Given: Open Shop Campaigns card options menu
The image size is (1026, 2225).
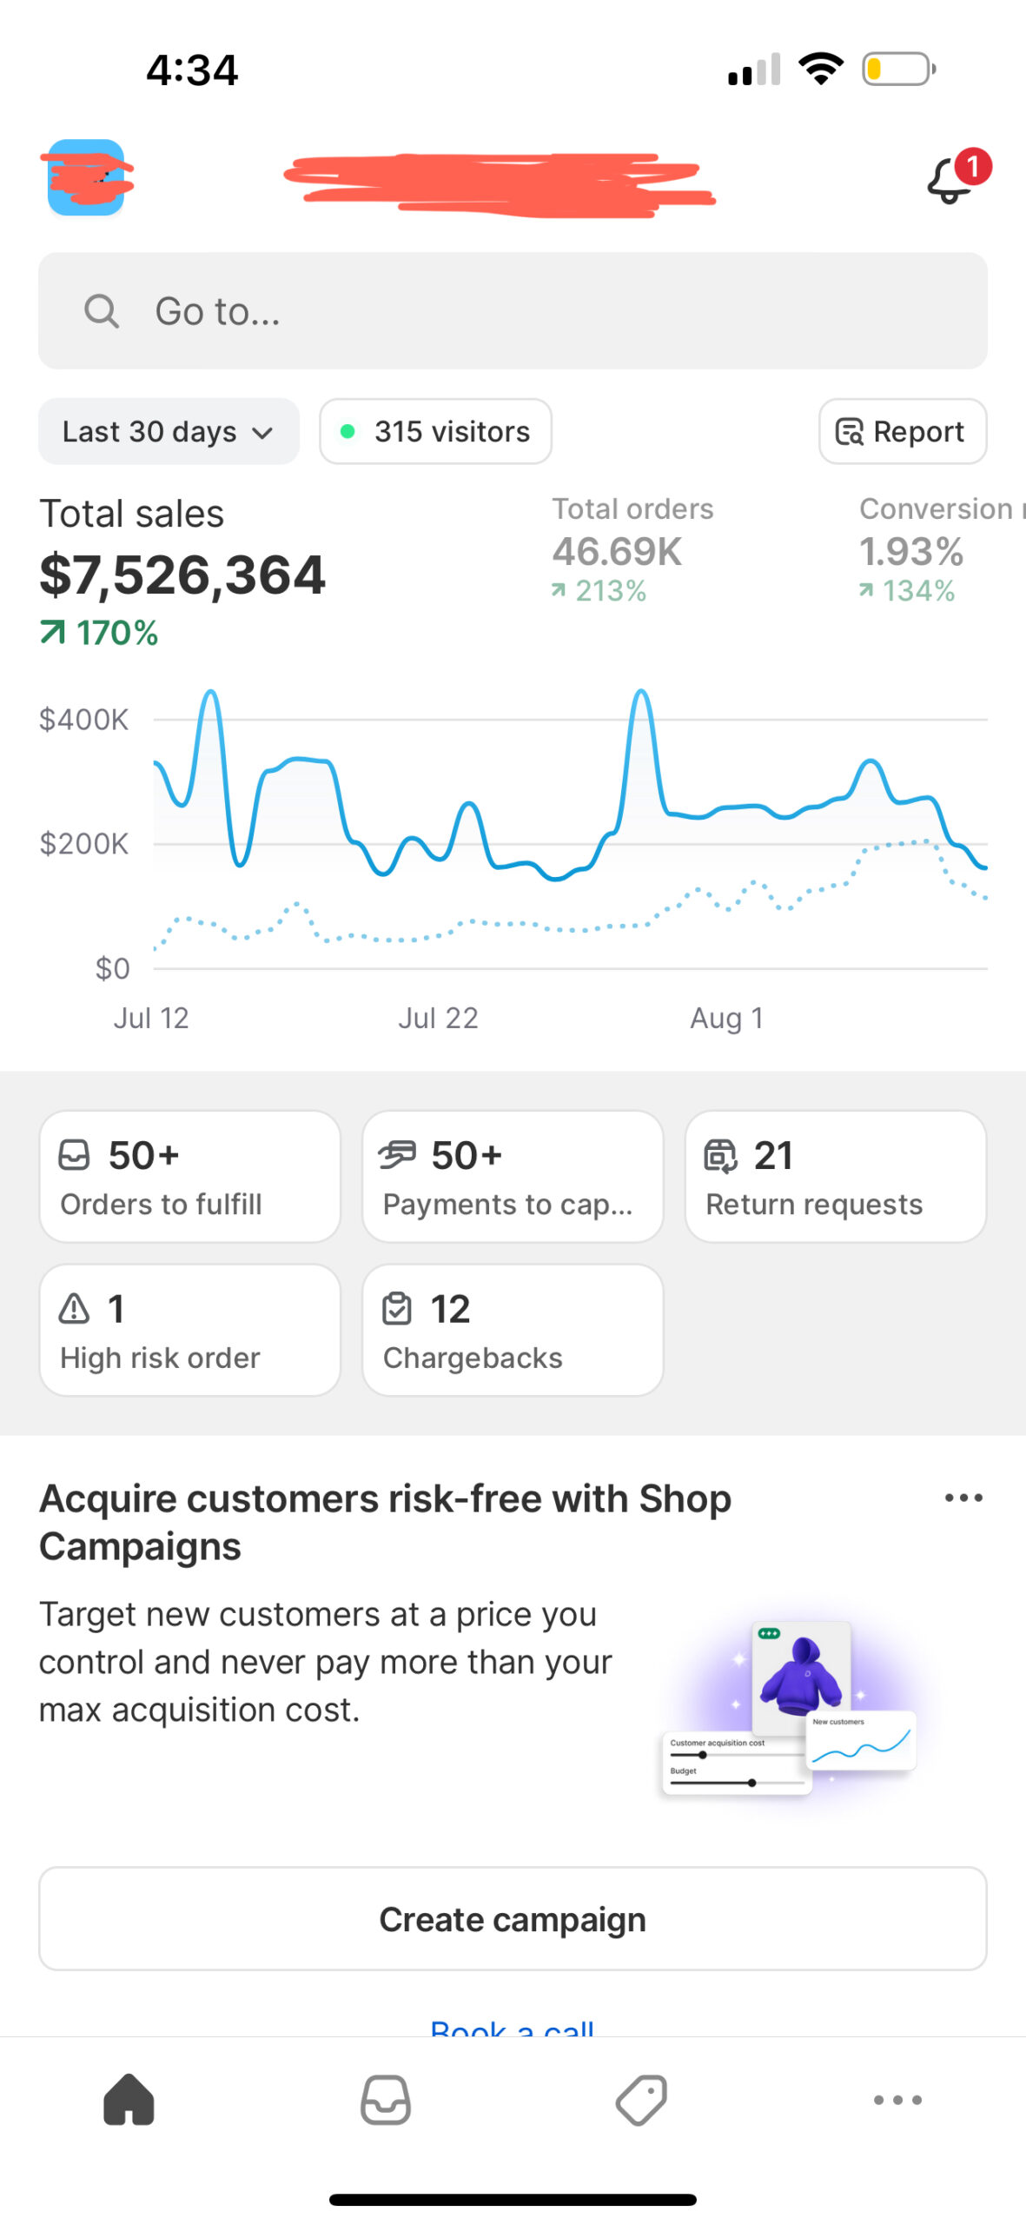Looking at the screenshot, I should (963, 1498).
